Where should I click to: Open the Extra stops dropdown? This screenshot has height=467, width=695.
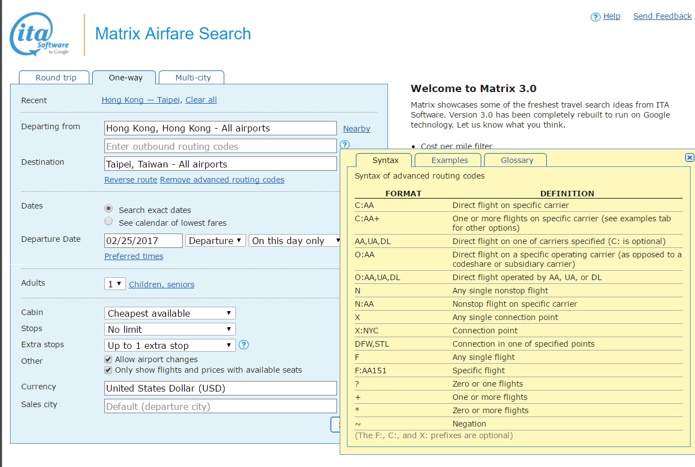[x=170, y=346]
